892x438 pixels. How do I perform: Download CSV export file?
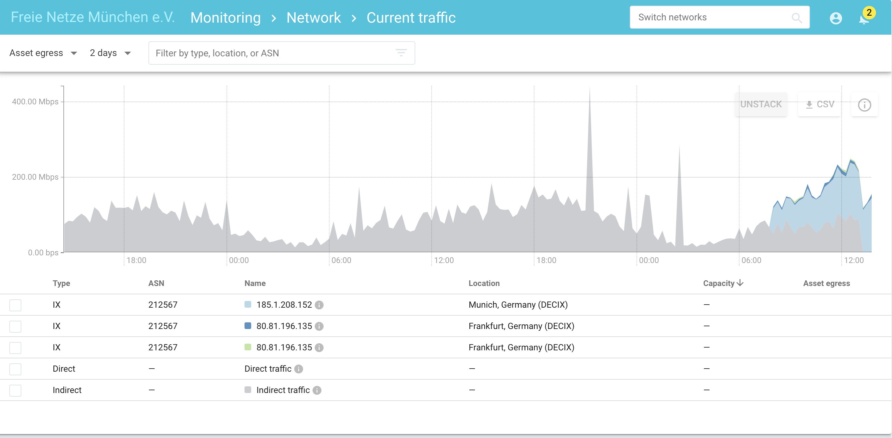(x=820, y=104)
